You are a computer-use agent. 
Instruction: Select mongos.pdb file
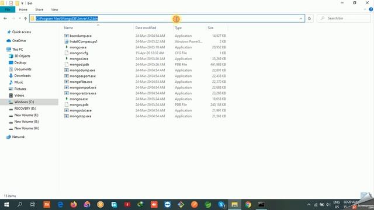coord(79,104)
